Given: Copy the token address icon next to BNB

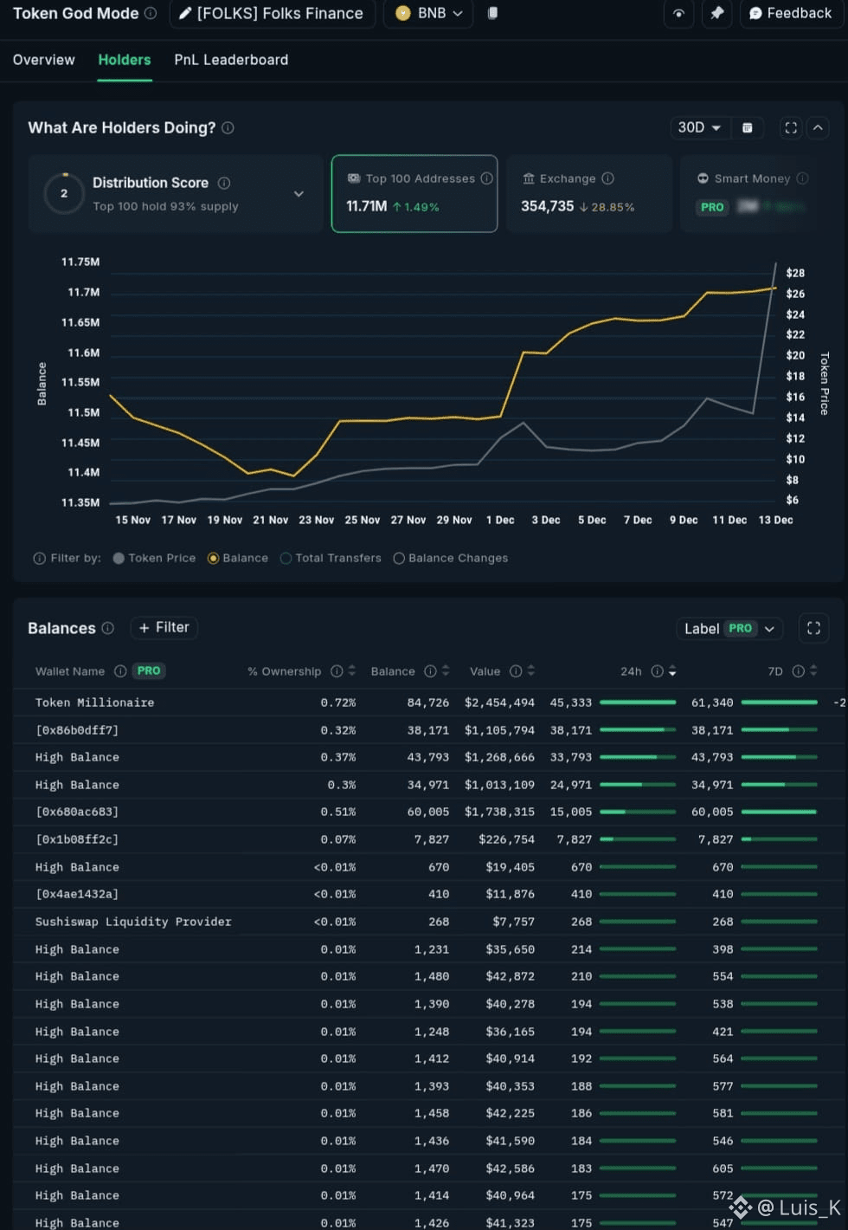Looking at the screenshot, I should click(x=492, y=13).
